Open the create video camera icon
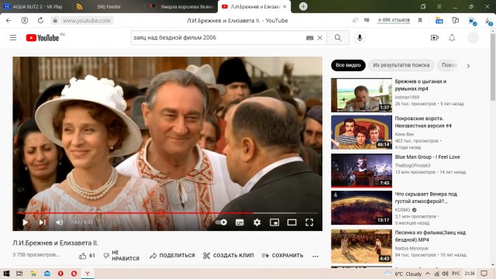This screenshot has height=279, width=496. click(435, 38)
